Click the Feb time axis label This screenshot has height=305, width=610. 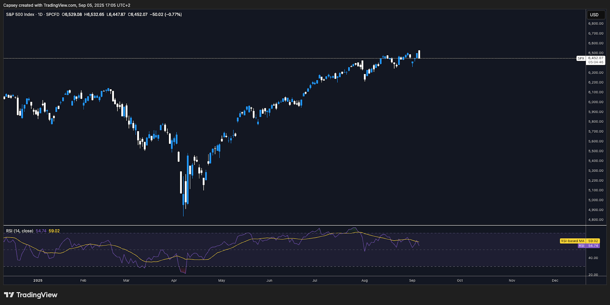pyautogui.click(x=83, y=281)
